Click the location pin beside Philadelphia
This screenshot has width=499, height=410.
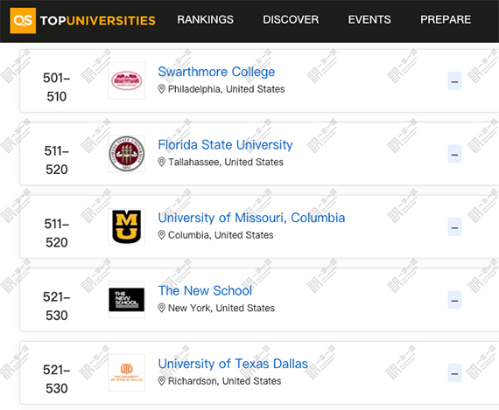click(x=162, y=89)
